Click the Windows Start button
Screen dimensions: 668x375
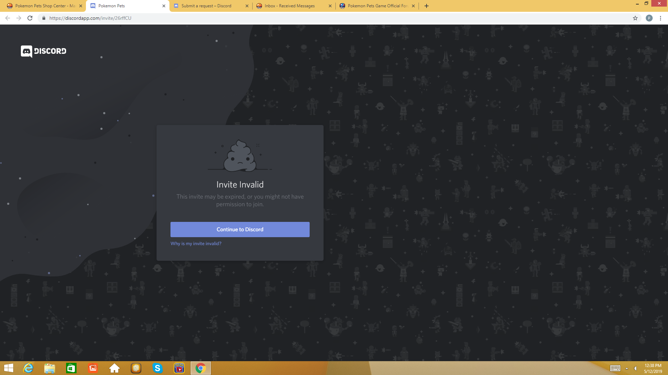coord(9,368)
